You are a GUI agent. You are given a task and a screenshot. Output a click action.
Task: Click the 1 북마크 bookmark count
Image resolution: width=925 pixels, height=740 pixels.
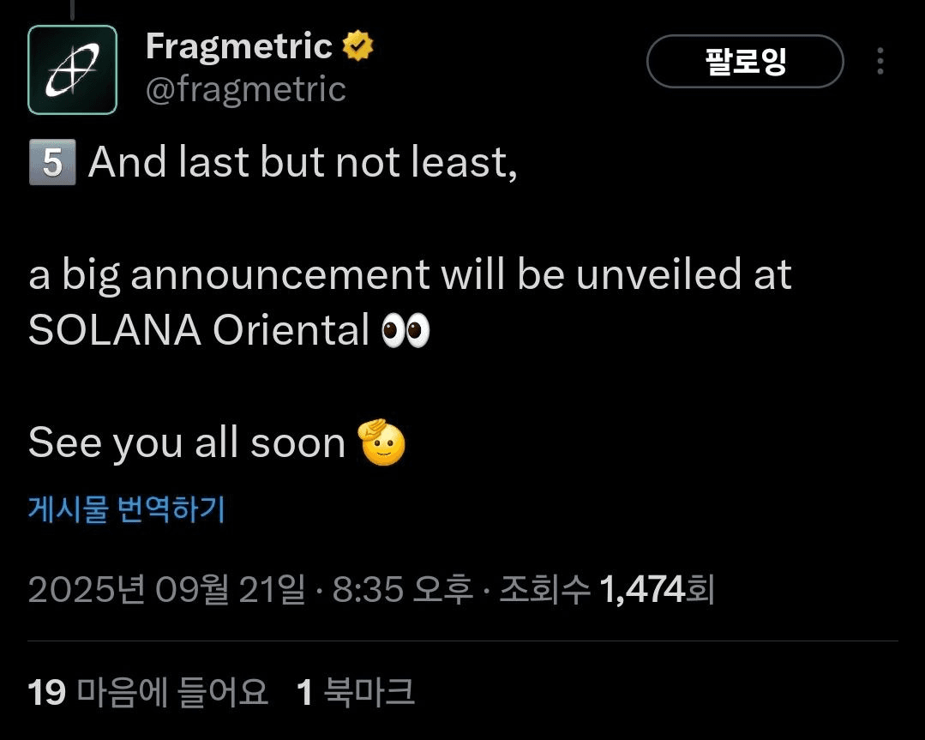356,692
